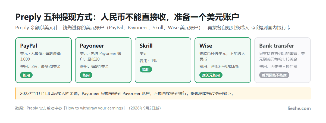Image resolution: width=326 pixels, height=123 pixels.
Task: Click Skrill currency text 美元
Action: (x=143, y=54)
